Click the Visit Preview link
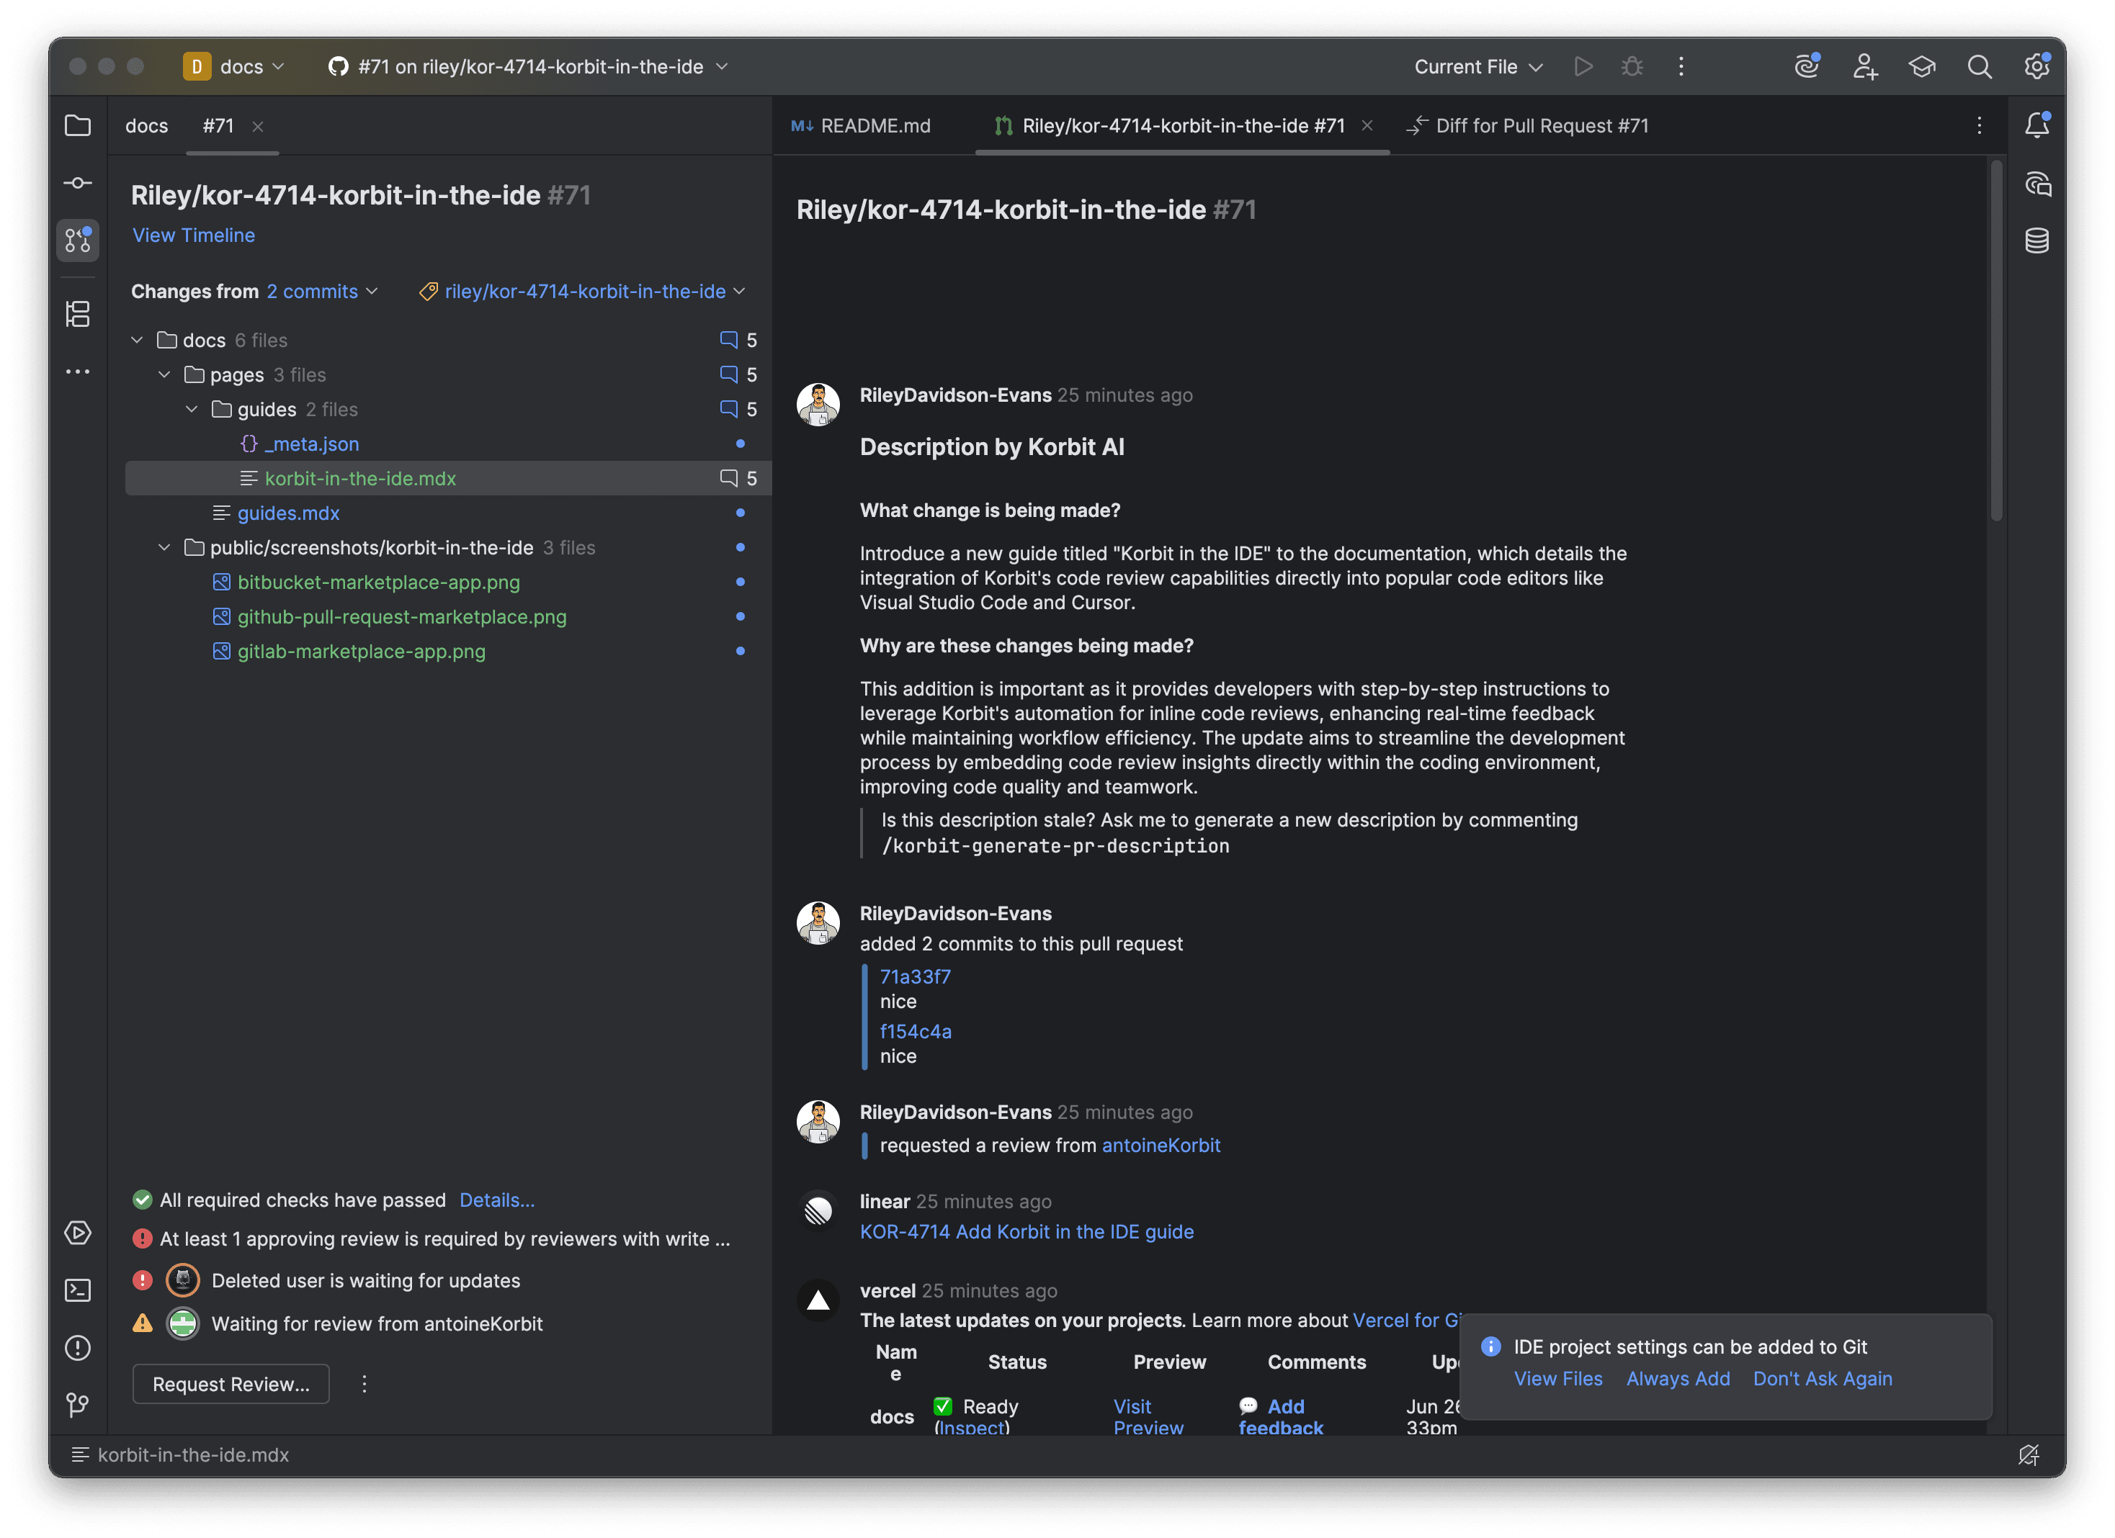Viewport: 2115px width, 1538px height. click(x=1148, y=1416)
